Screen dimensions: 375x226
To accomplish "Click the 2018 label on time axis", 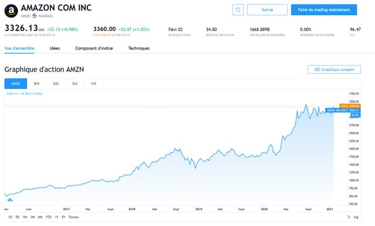I will click(132, 209).
